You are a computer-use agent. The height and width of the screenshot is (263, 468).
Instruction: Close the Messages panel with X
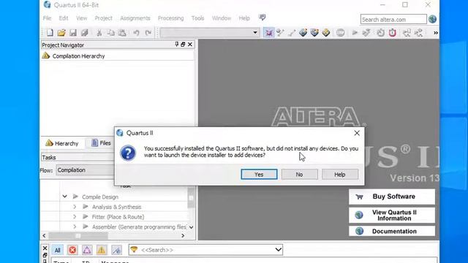pos(45,248)
